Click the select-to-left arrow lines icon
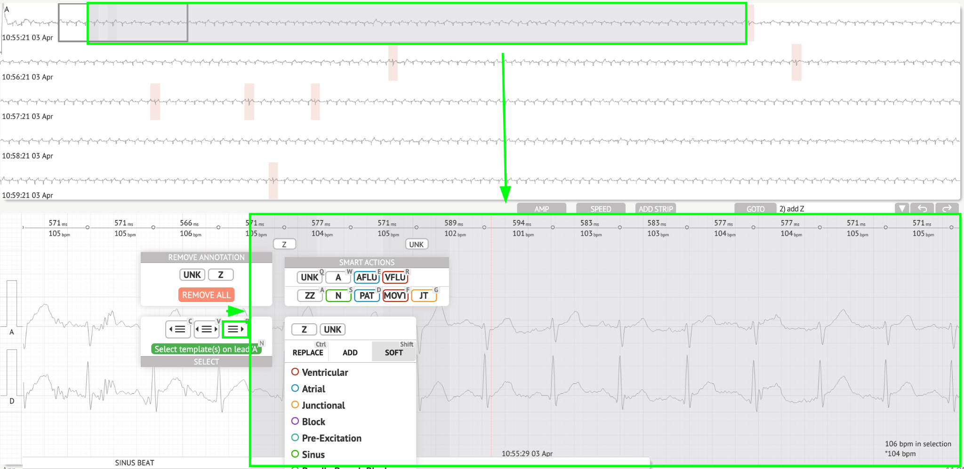The width and height of the screenshot is (964, 469). pos(177,329)
